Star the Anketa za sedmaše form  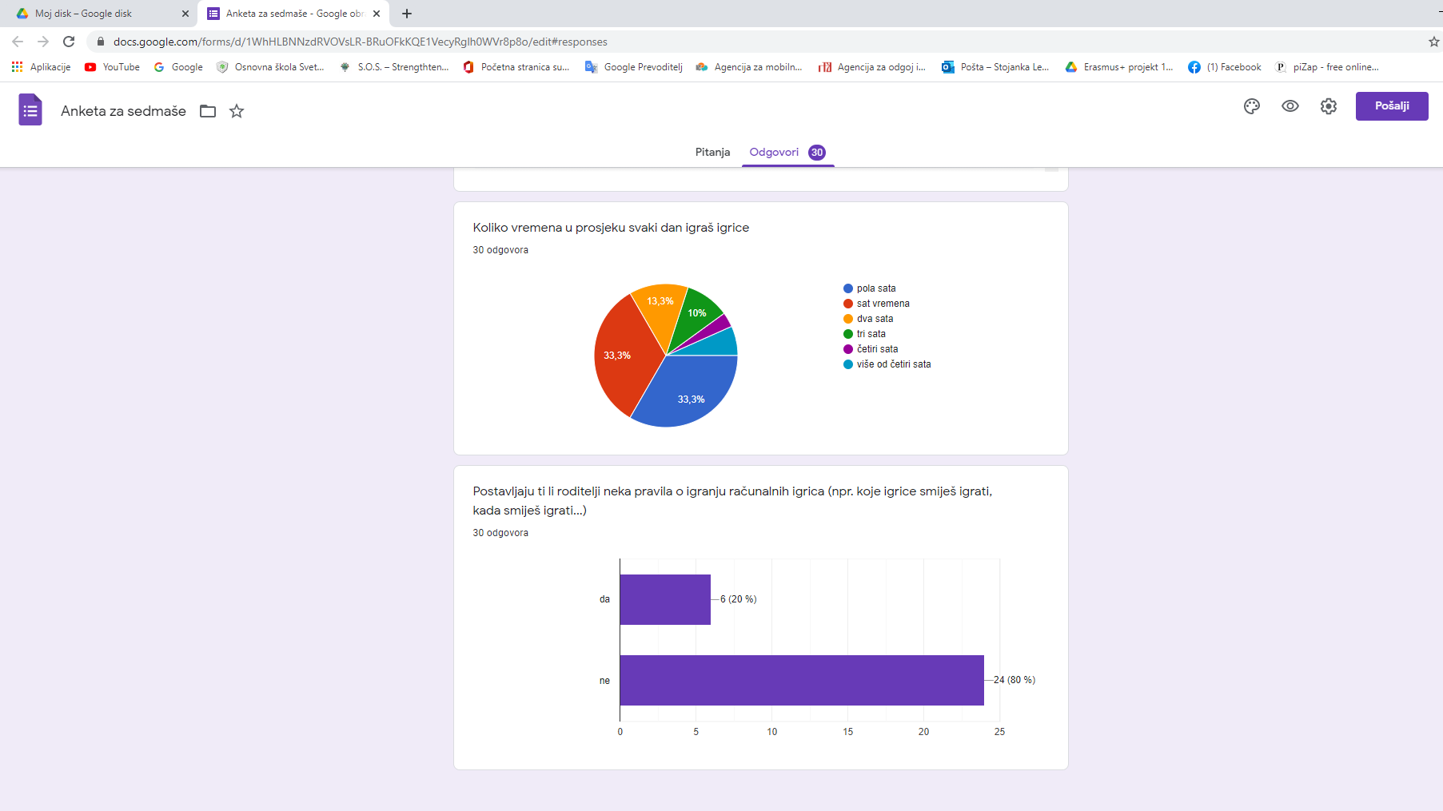(237, 111)
